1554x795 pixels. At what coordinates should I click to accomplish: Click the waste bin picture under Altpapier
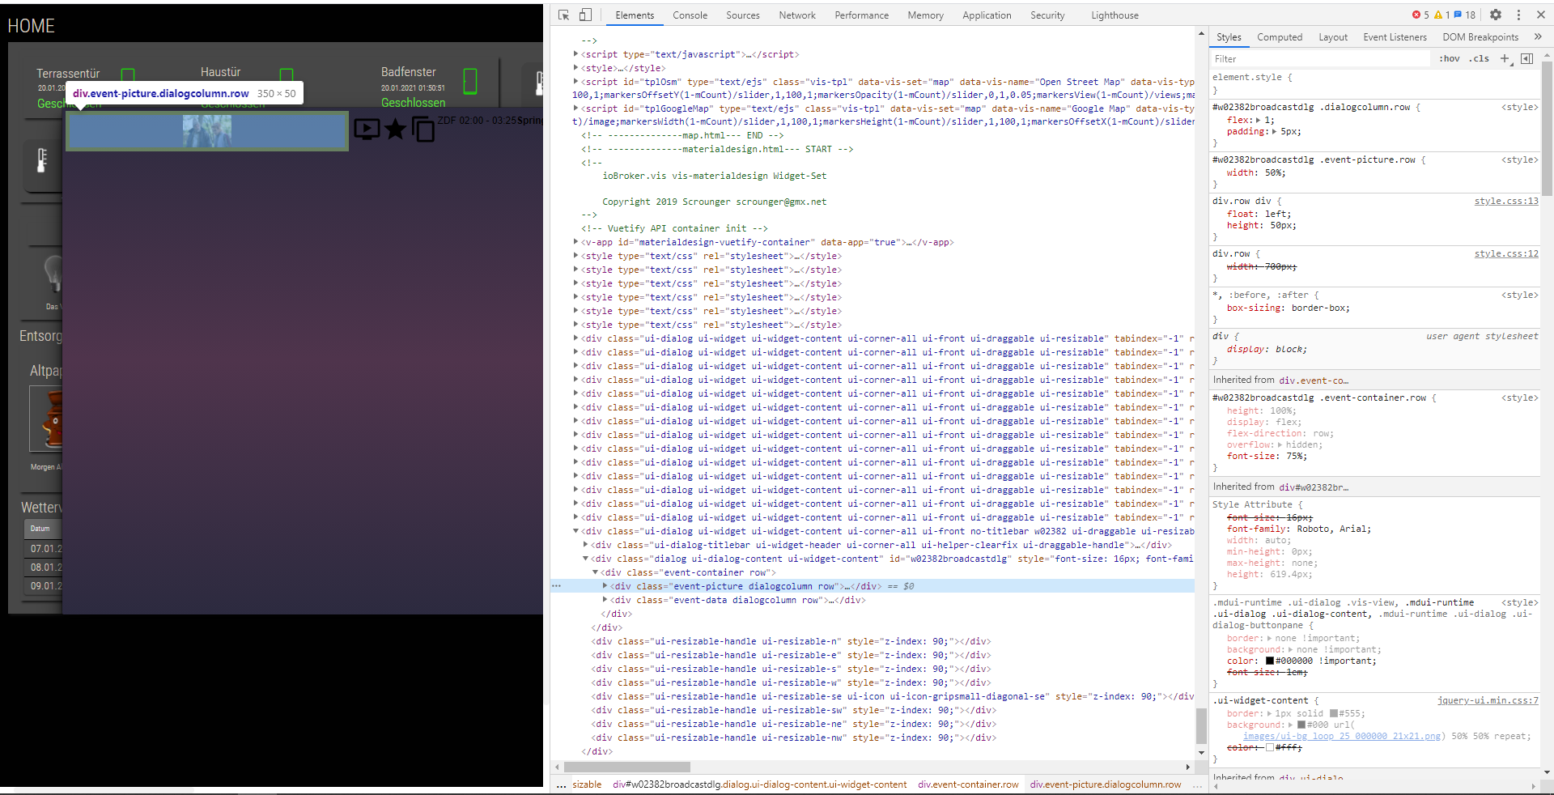pyautogui.click(x=46, y=419)
